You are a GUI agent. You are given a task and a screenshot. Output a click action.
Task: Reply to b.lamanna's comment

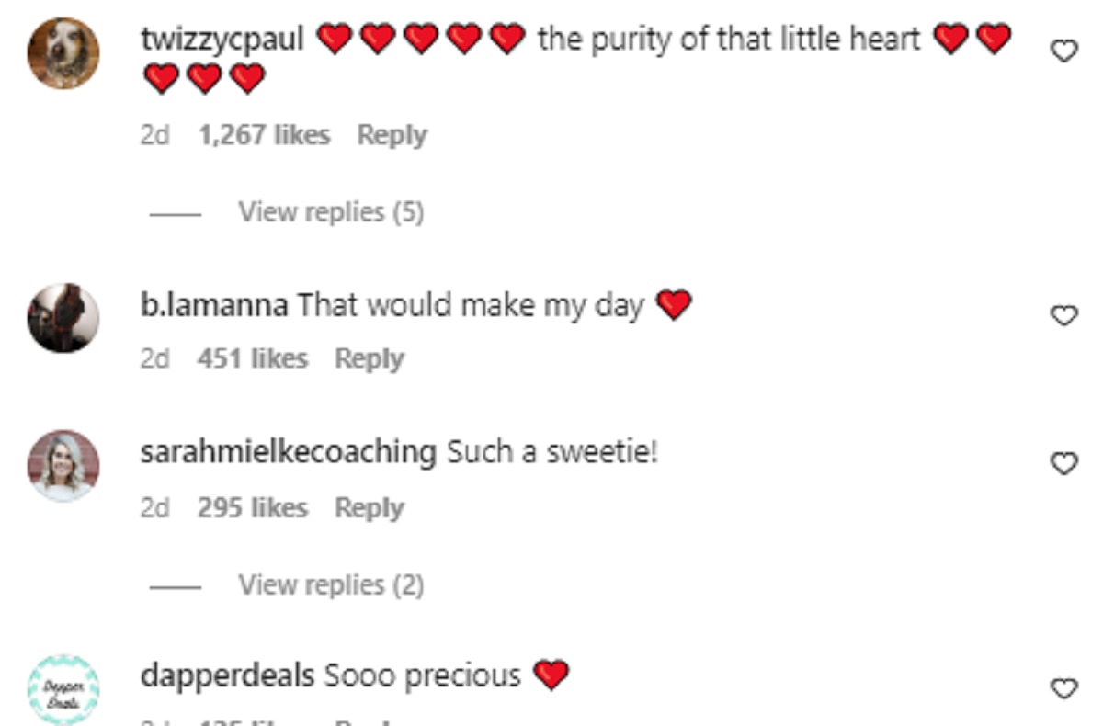click(x=370, y=358)
